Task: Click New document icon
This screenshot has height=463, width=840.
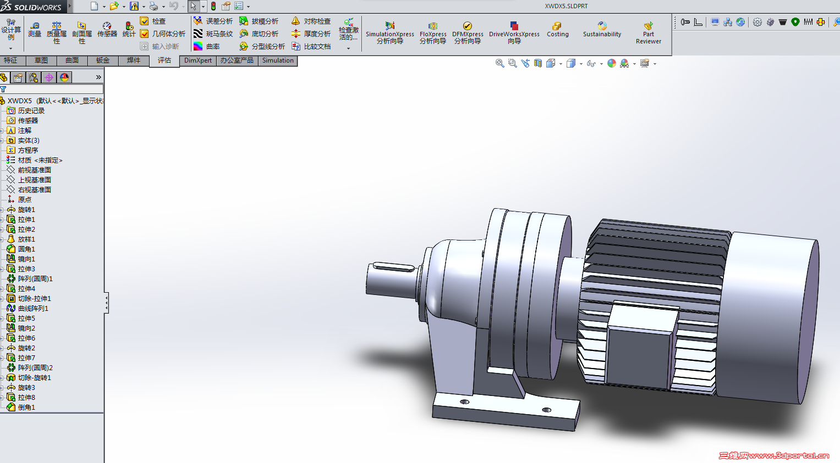Action: pyautogui.click(x=94, y=6)
